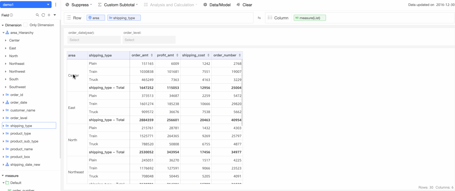Viewport: 455px width, 191px height.
Task: Open the order_level Select dropdown
Action: pos(149,40)
